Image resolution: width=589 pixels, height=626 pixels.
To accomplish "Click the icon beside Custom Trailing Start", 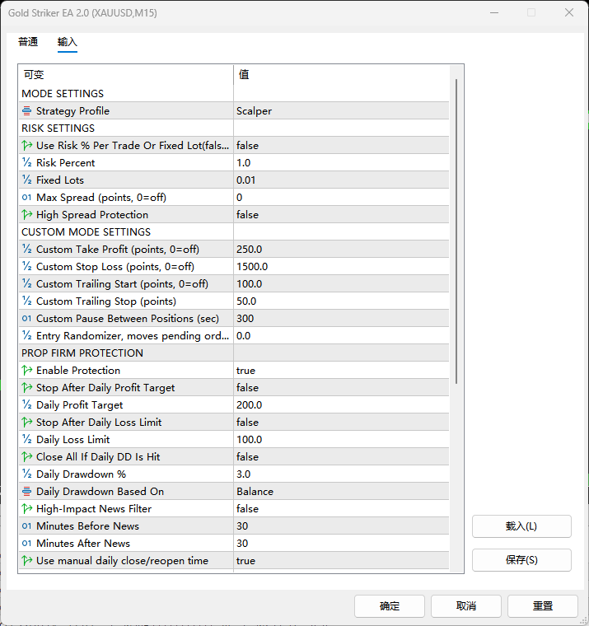I will [x=26, y=283].
